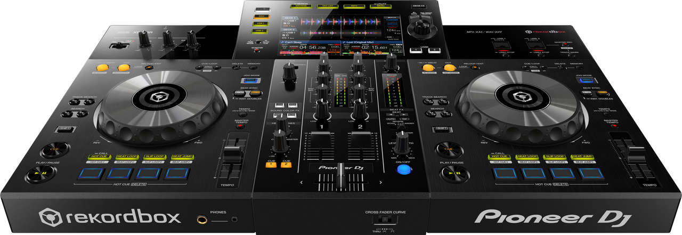Tap the left deck TRACK SEARCH back button
This screenshot has height=235, width=682.
(74, 101)
